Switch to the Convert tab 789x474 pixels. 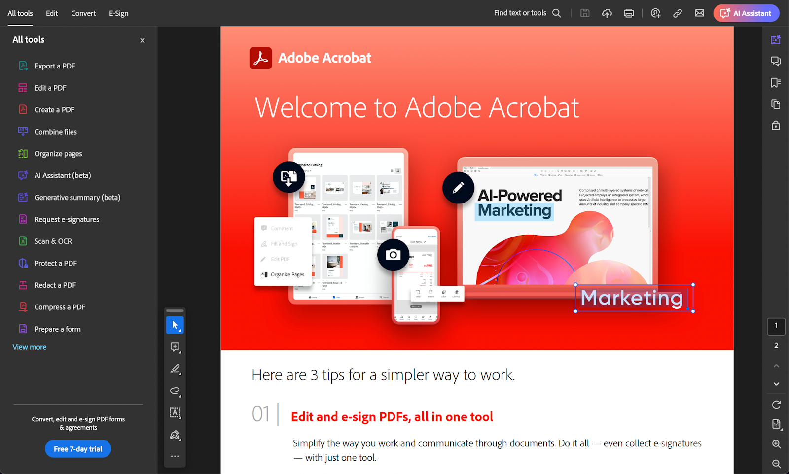pos(83,13)
